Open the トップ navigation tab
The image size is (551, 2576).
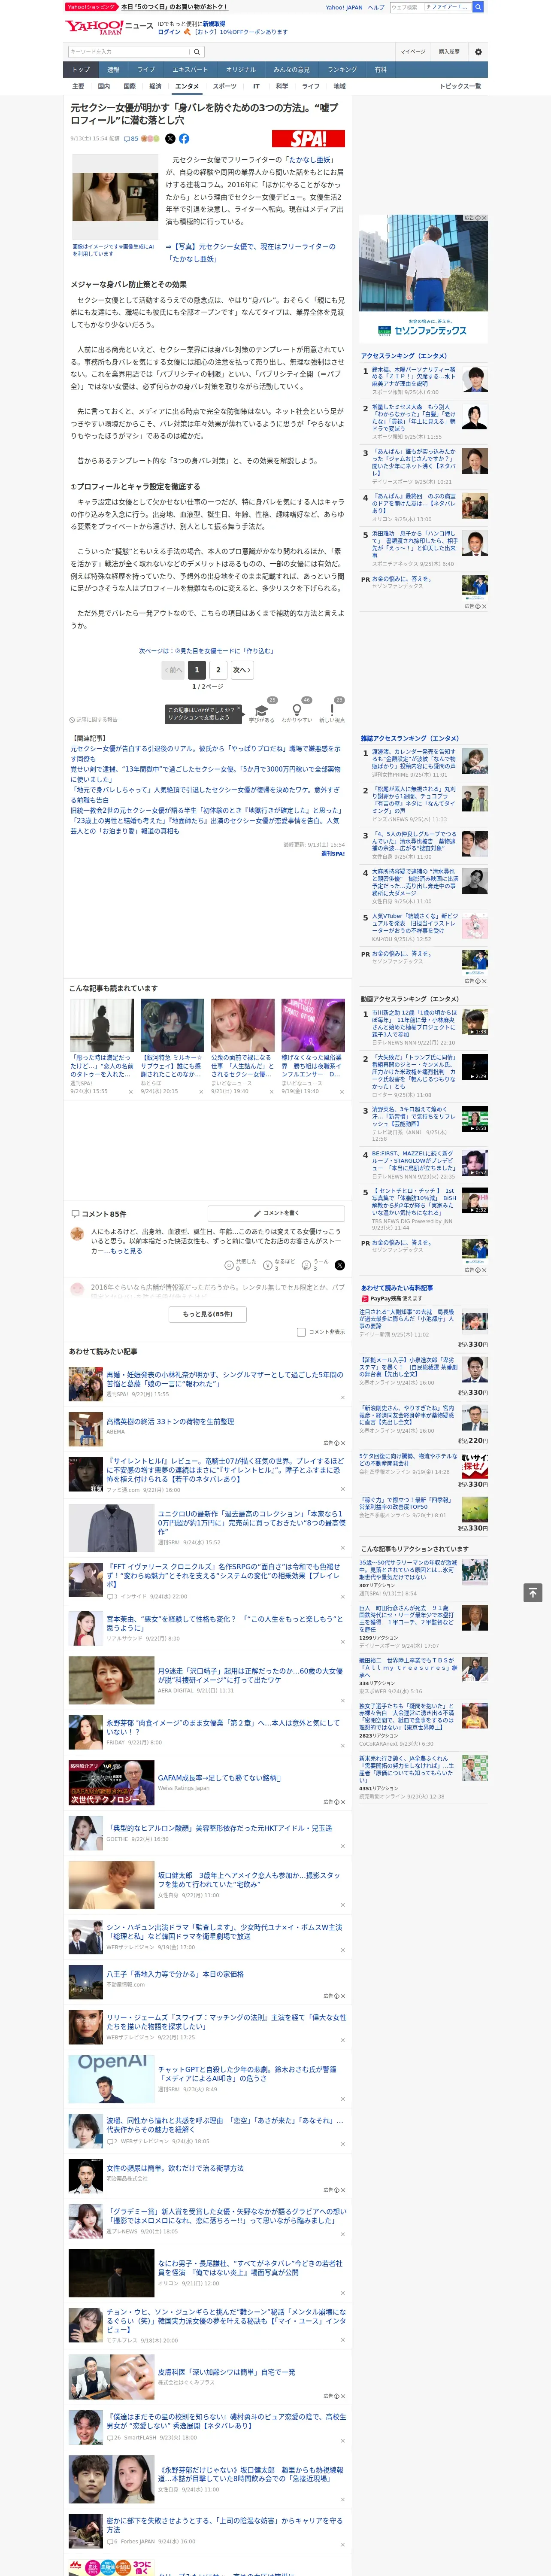pos(81,69)
